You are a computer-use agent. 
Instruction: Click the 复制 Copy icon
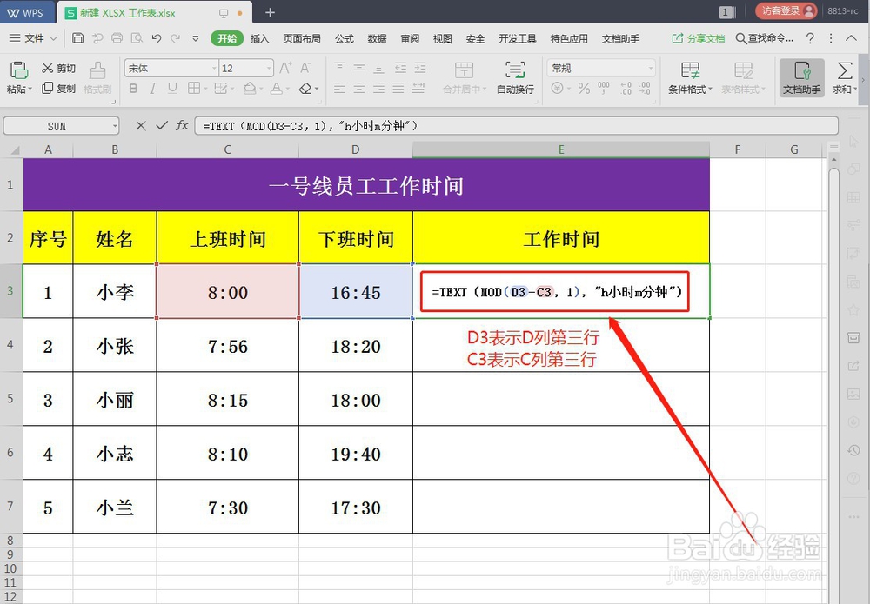coord(57,88)
